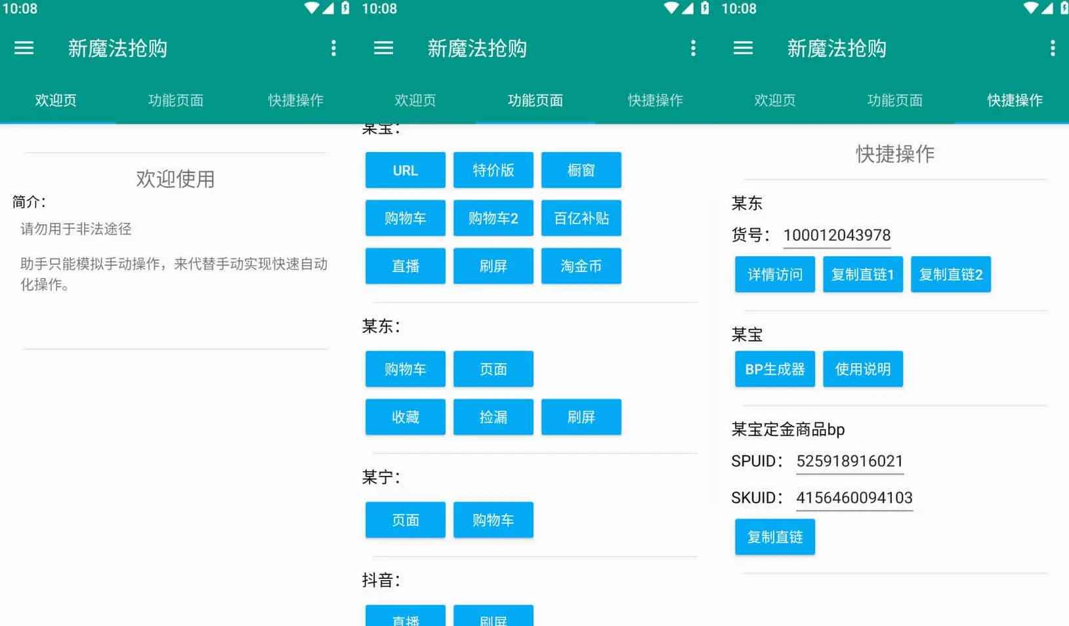Click the 淘金币 button

tap(581, 265)
